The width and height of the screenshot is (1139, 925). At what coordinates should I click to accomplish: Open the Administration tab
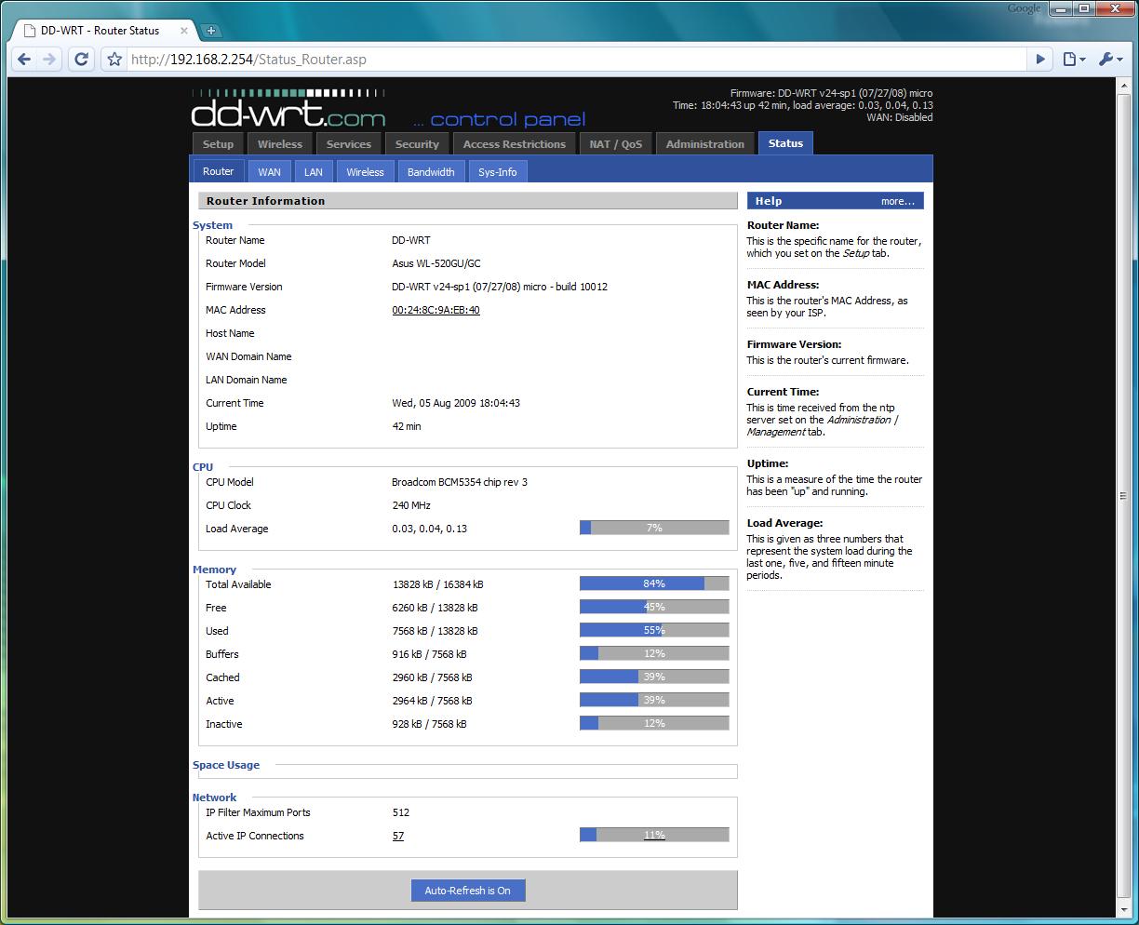coord(704,144)
